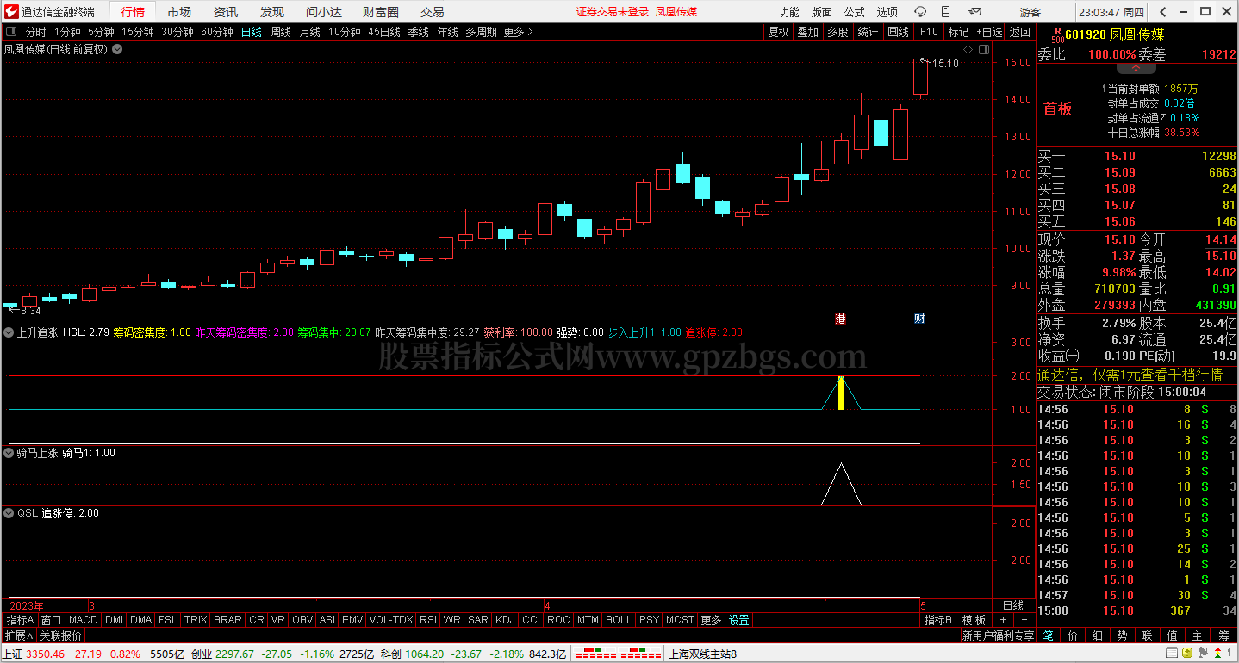
Task: Open the 行情 tab
Action: [134, 11]
